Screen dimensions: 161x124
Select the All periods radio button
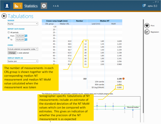click(x=9, y=32)
